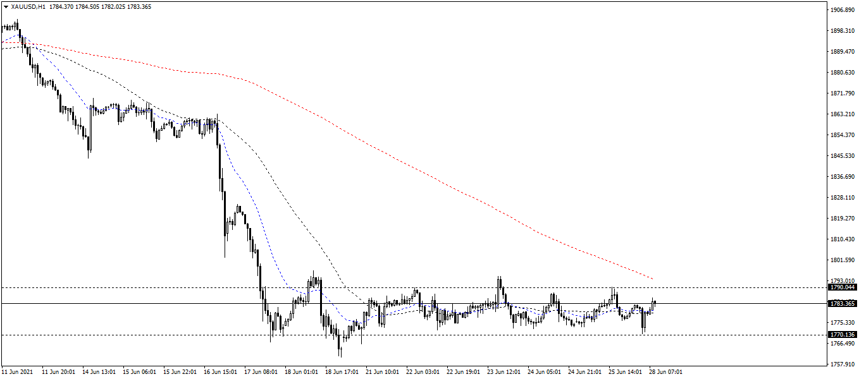Click the 18 Jun 17:01 time label
The height and width of the screenshot is (379, 859).
(x=342, y=373)
